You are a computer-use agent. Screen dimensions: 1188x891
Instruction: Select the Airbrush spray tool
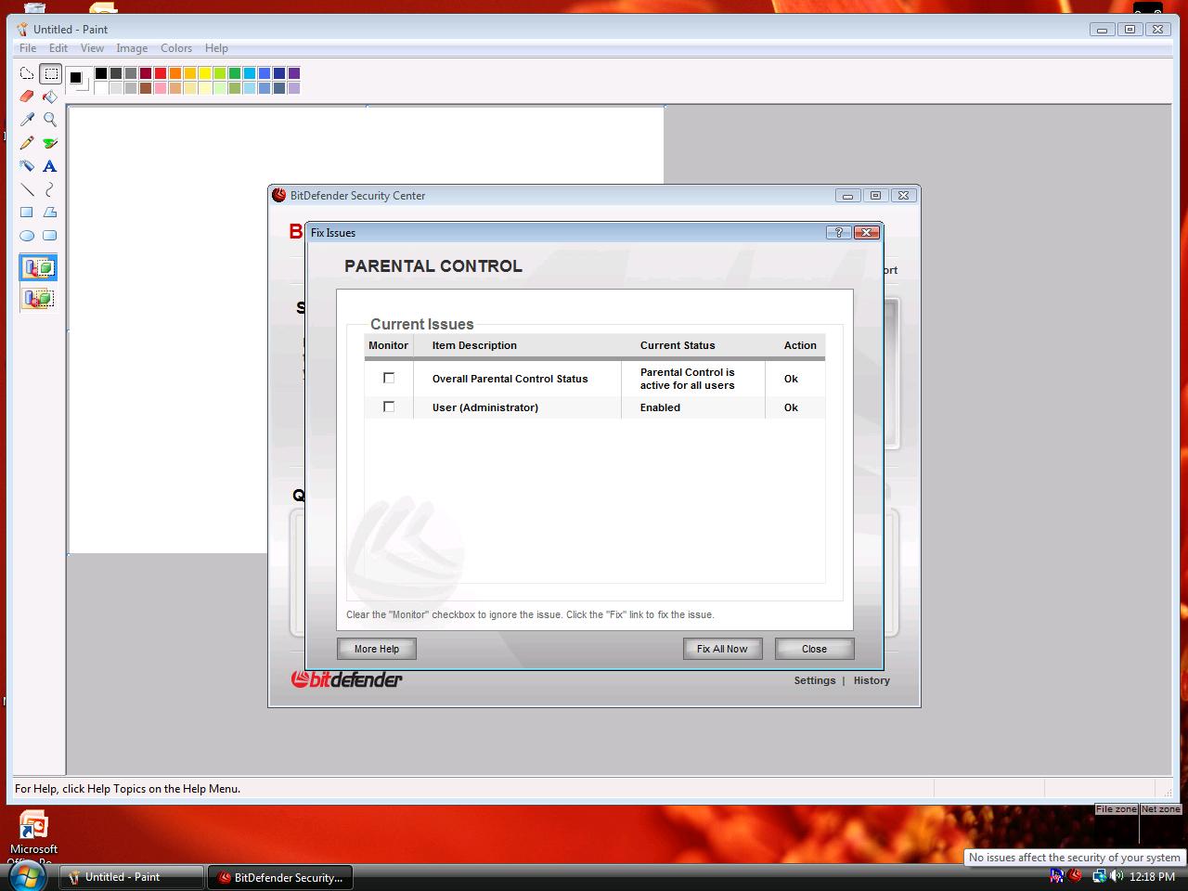pos(27,166)
